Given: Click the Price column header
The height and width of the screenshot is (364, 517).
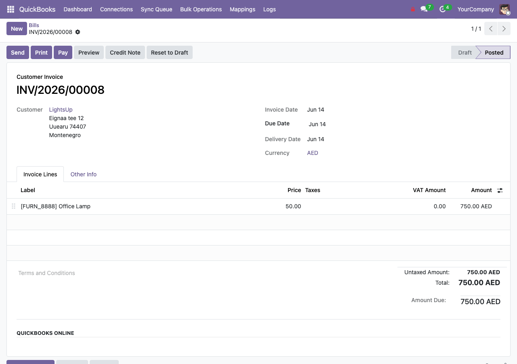Looking at the screenshot, I should coord(294,190).
